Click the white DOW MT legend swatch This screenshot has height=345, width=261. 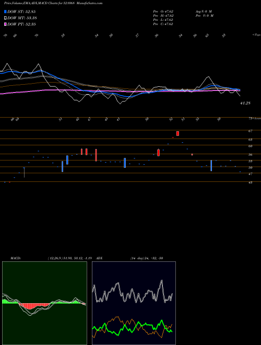click(5, 18)
